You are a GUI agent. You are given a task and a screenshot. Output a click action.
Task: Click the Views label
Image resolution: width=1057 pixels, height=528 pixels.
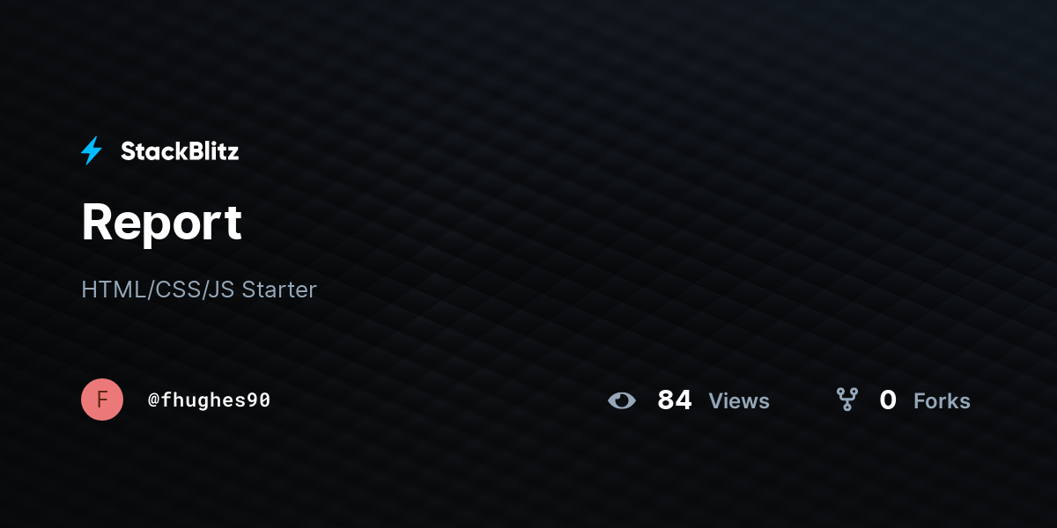(x=739, y=401)
